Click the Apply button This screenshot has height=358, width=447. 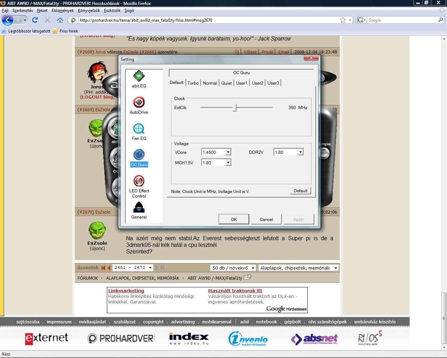pyautogui.click(x=299, y=219)
